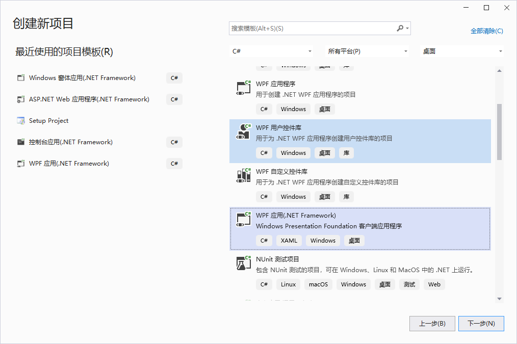
Task: Click the Setup Project icon
Action: tap(21, 121)
